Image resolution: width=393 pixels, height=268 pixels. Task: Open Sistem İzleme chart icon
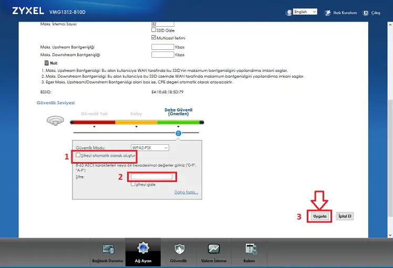point(214,249)
